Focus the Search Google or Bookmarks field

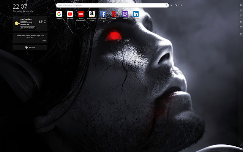point(112,5)
